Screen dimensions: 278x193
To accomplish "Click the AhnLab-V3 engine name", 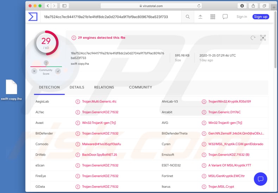I will 170,101.
